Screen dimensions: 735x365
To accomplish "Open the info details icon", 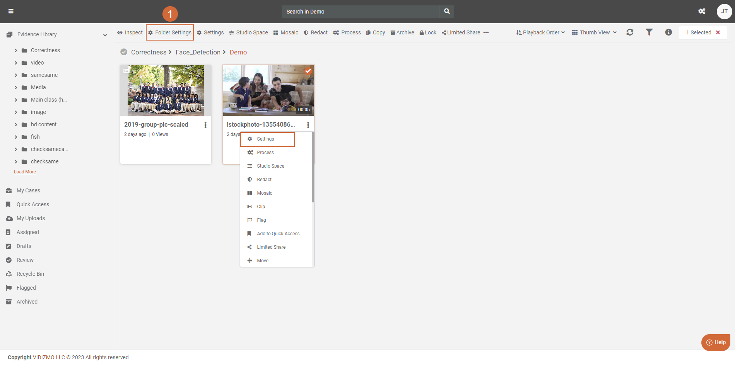I will pos(668,32).
